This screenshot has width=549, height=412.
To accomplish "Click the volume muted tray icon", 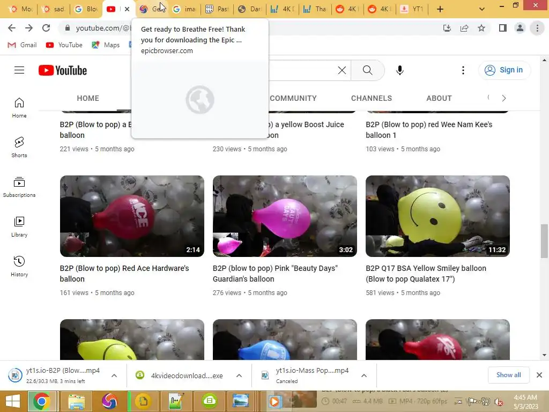I will [498, 402].
